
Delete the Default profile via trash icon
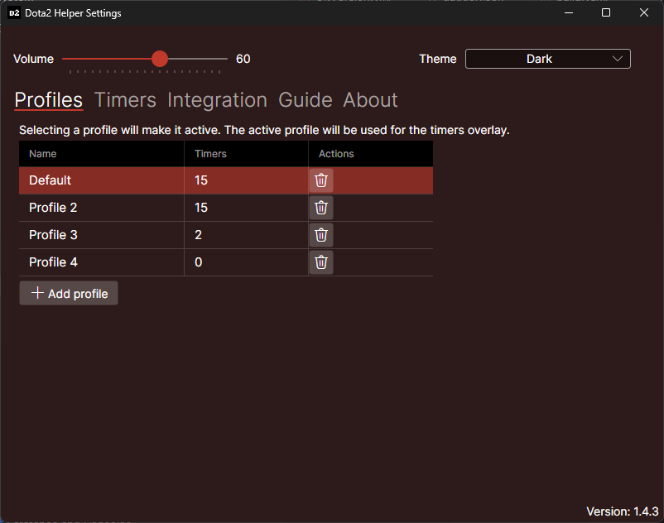(321, 180)
